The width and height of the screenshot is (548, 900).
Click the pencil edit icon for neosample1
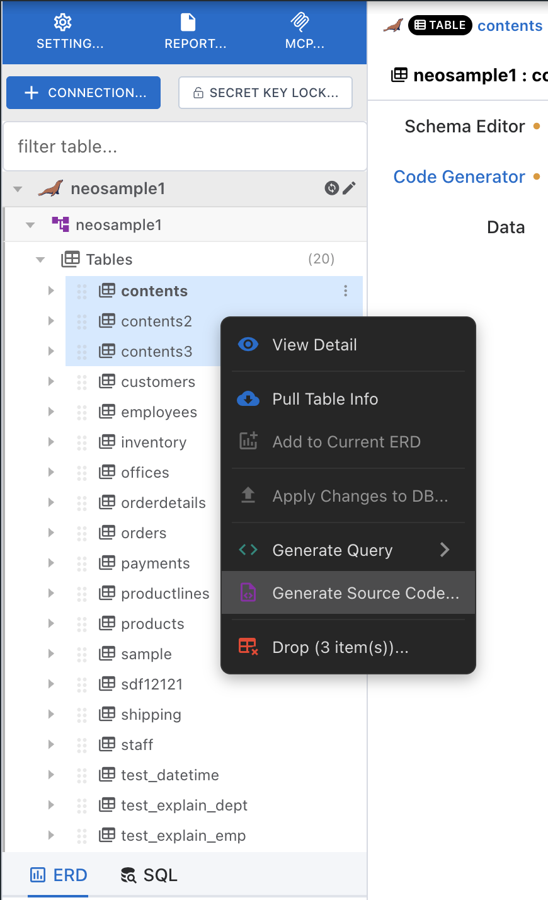(349, 188)
